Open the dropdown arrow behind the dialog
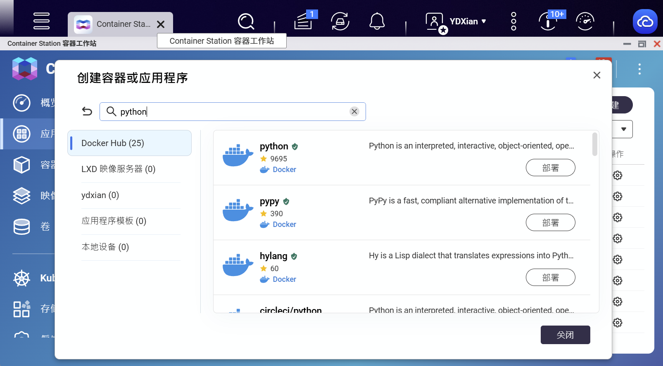The width and height of the screenshot is (663, 366). click(624, 129)
